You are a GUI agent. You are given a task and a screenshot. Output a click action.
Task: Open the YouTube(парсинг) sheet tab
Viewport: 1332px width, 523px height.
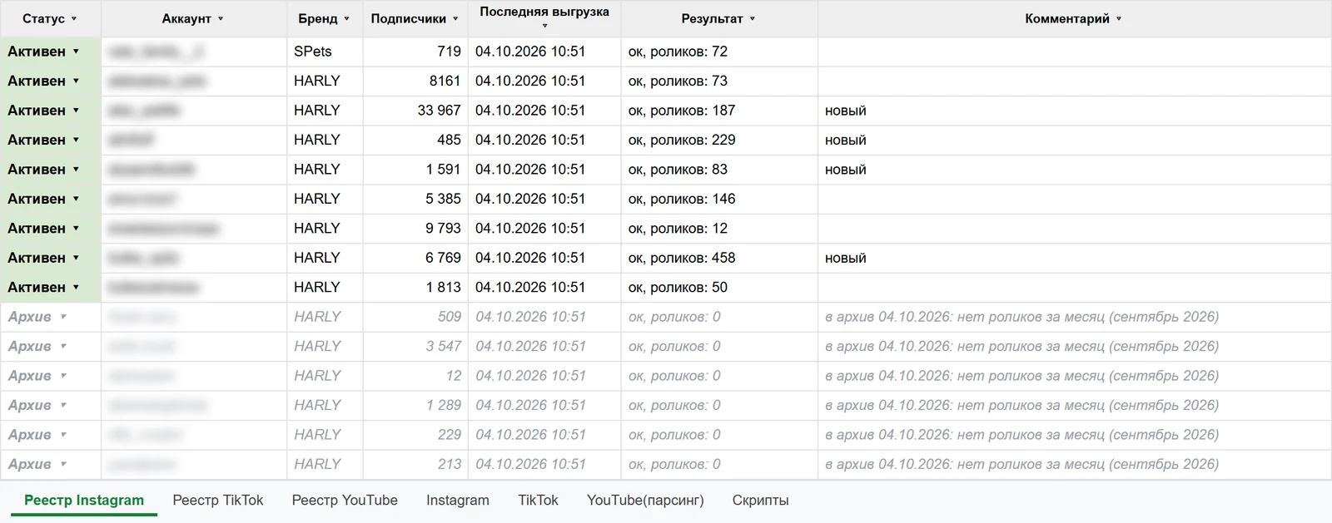(645, 501)
